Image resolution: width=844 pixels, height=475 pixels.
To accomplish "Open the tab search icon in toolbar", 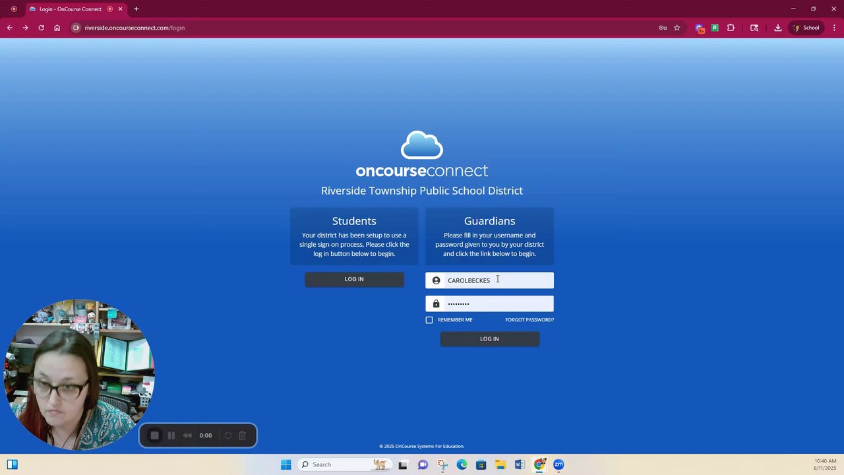I will pyautogui.click(x=754, y=28).
